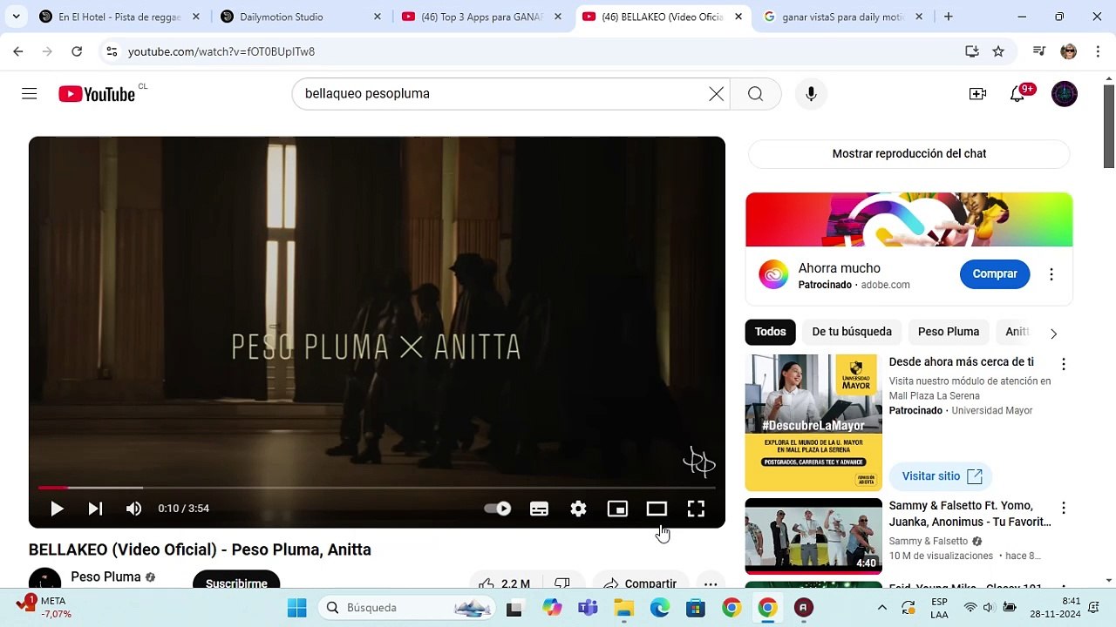The height and width of the screenshot is (627, 1116).
Task: Open the browser media controls icon
Action: pos(1038,51)
